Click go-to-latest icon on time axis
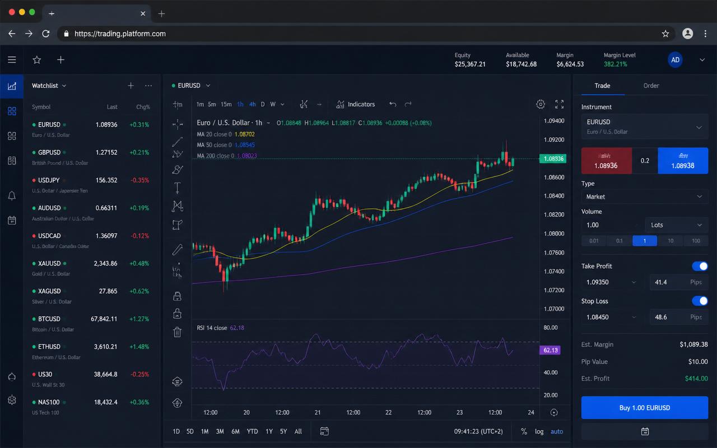This screenshot has width=717, height=448. coord(554,413)
